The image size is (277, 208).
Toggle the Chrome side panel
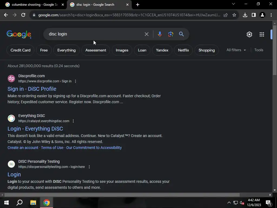[x=254, y=15]
